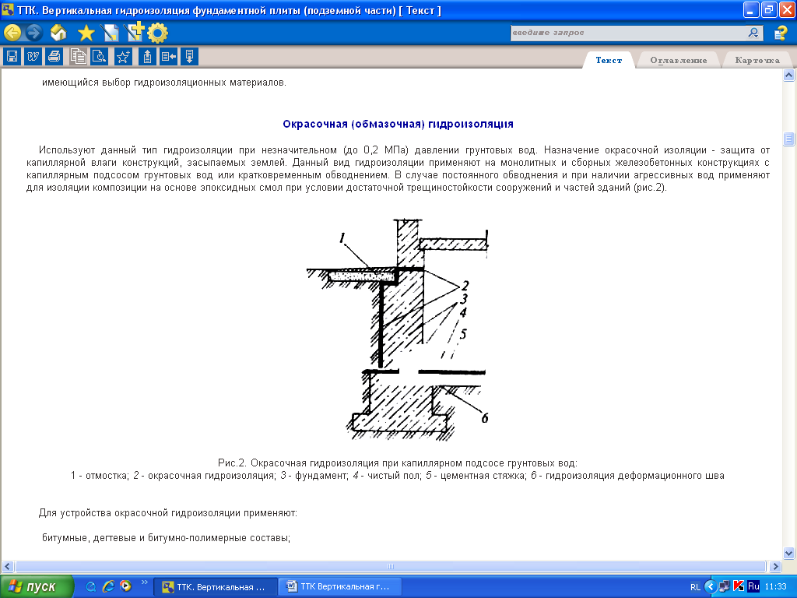Export the document to Word

pyautogui.click(x=33, y=56)
